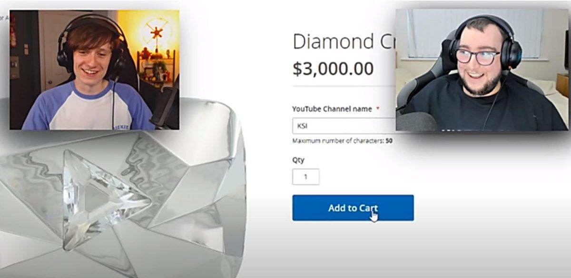
Task: Click the YouTube Channel name label
Action: (332, 109)
